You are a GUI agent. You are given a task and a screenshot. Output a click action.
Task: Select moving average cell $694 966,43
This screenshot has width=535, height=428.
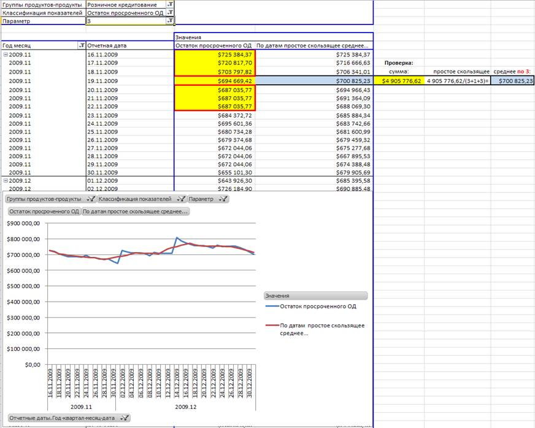(314, 90)
